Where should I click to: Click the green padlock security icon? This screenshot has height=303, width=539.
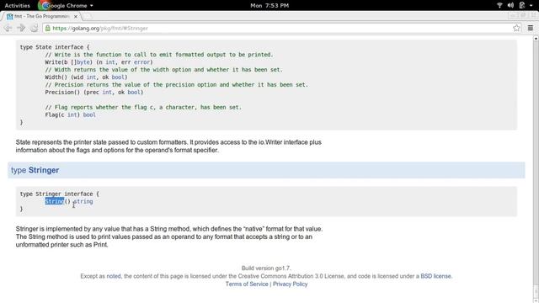click(x=48, y=28)
